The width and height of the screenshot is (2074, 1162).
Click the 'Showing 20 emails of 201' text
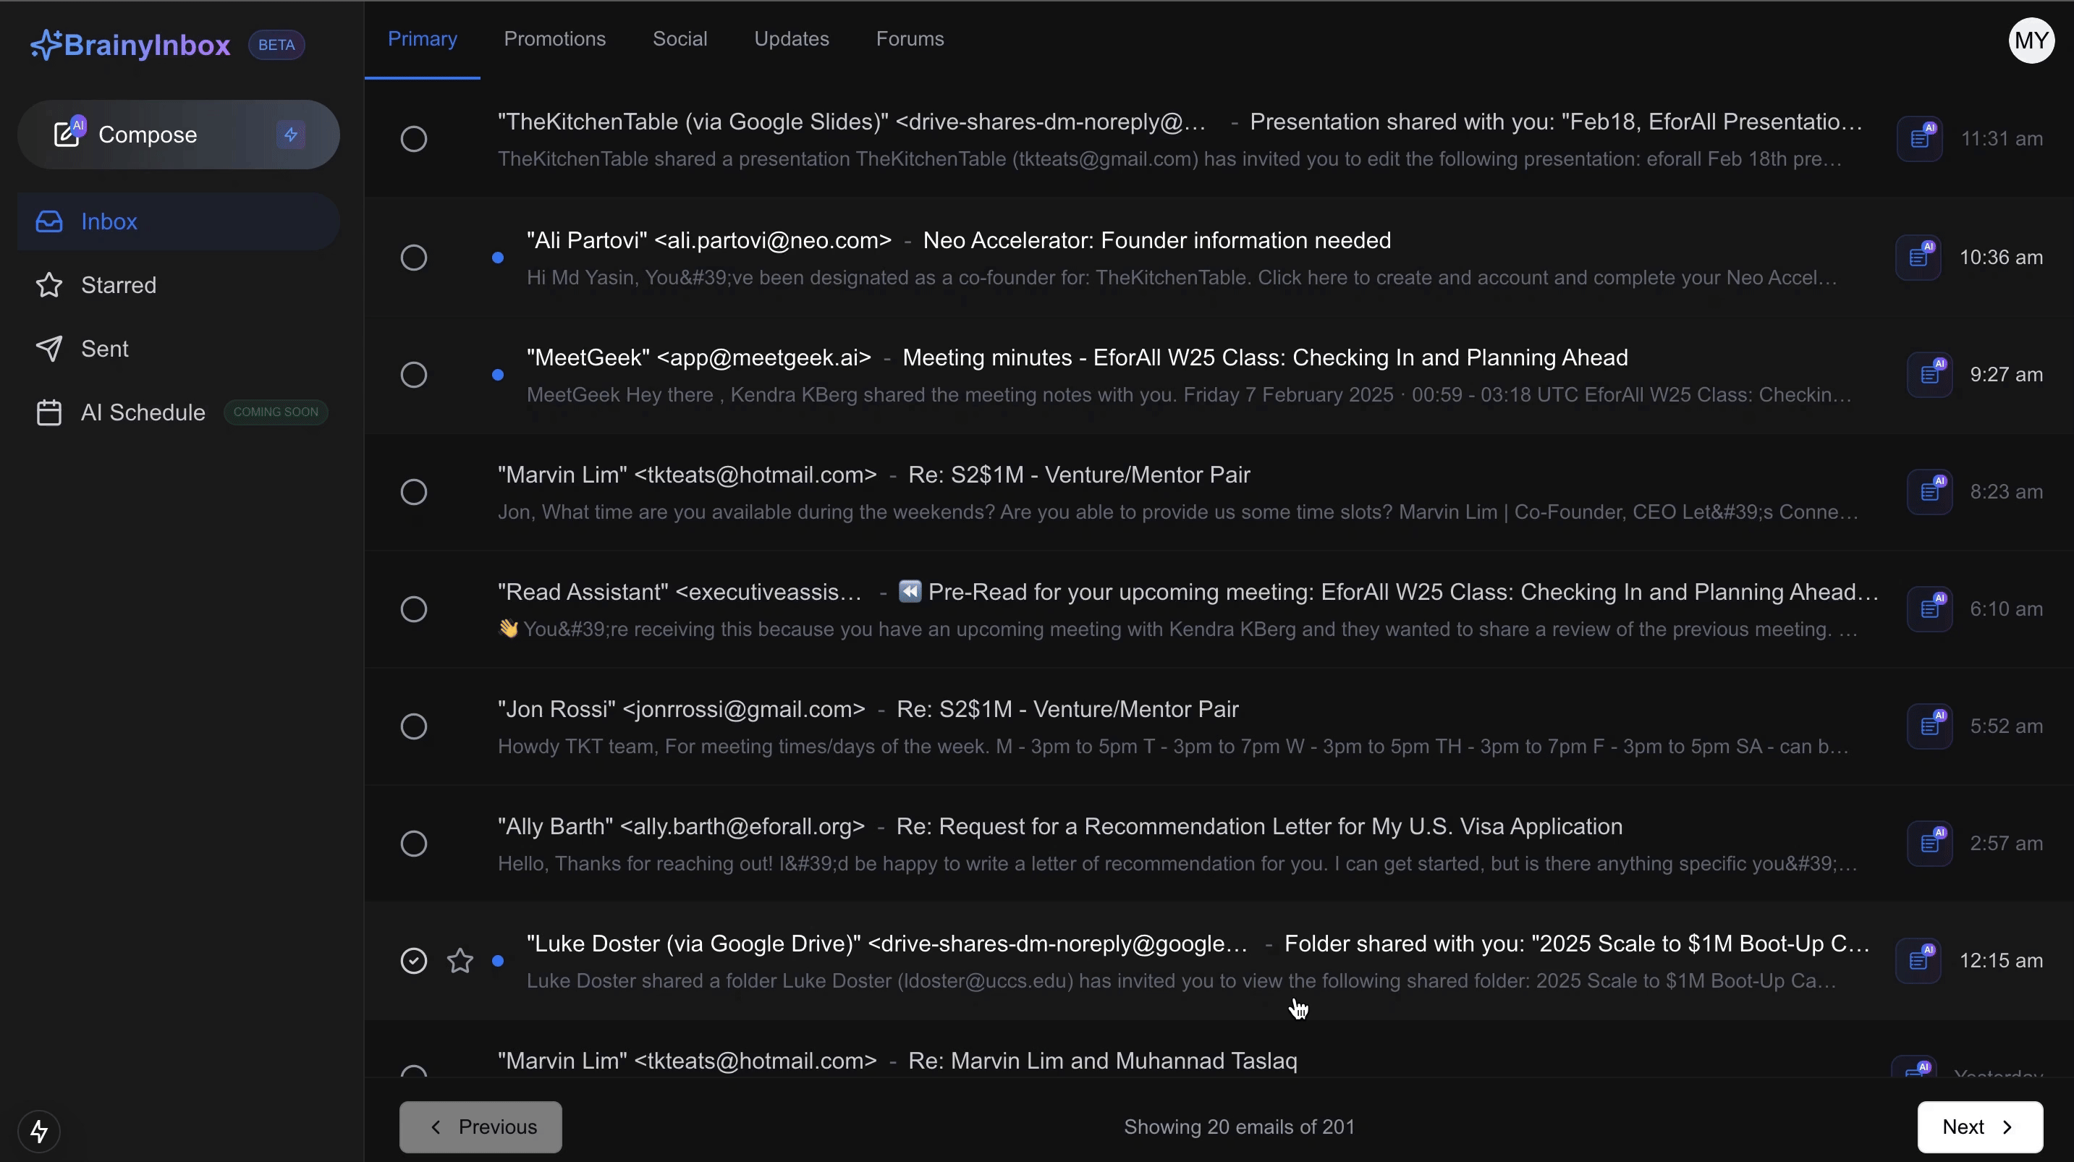coord(1239,1127)
